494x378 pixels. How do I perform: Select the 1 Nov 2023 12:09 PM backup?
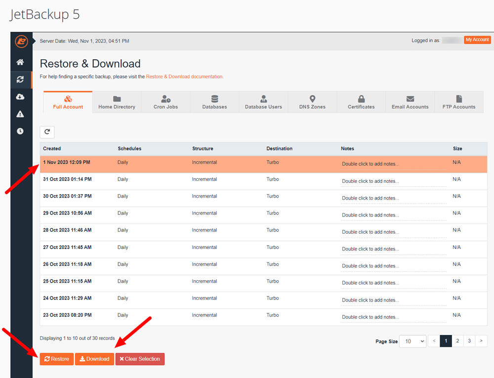(263, 164)
